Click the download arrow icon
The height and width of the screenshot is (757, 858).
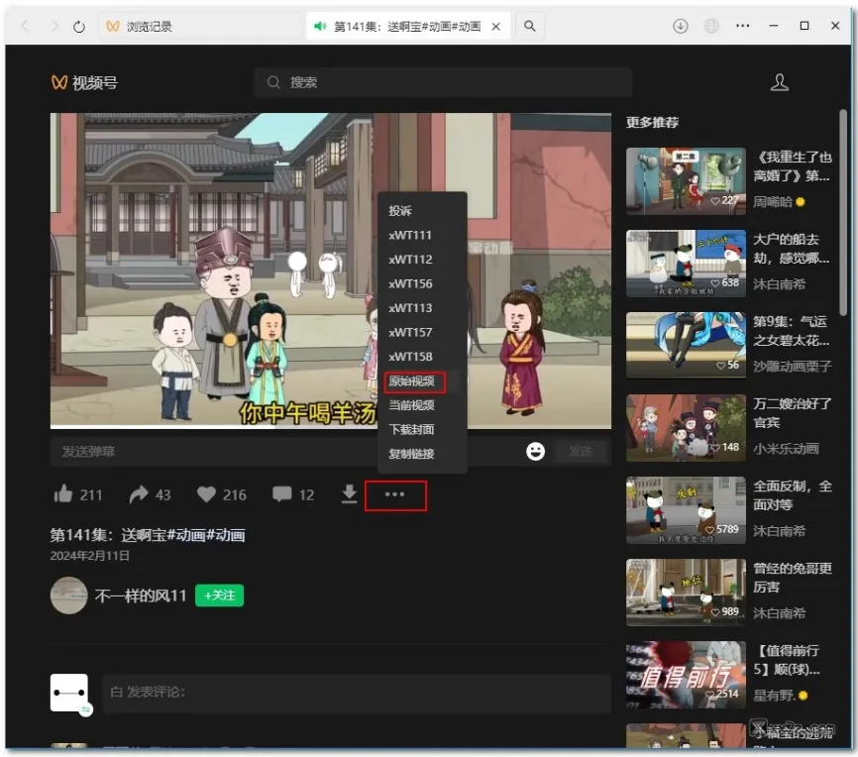pos(349,493)
